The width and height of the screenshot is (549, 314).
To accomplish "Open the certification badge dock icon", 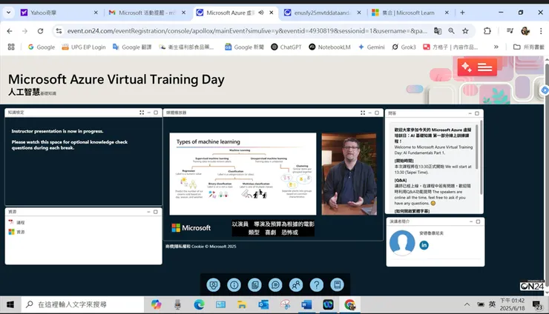I will [214, 285].
